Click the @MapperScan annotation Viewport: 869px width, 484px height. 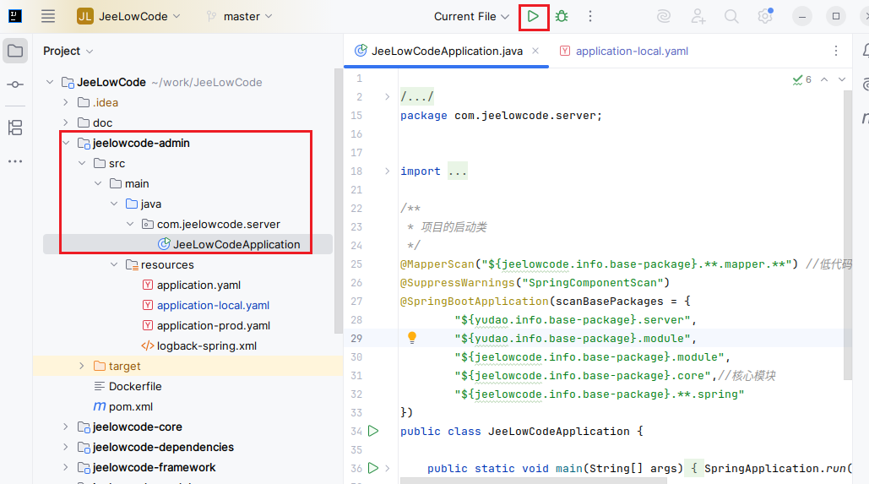click(x=437, y=264)
